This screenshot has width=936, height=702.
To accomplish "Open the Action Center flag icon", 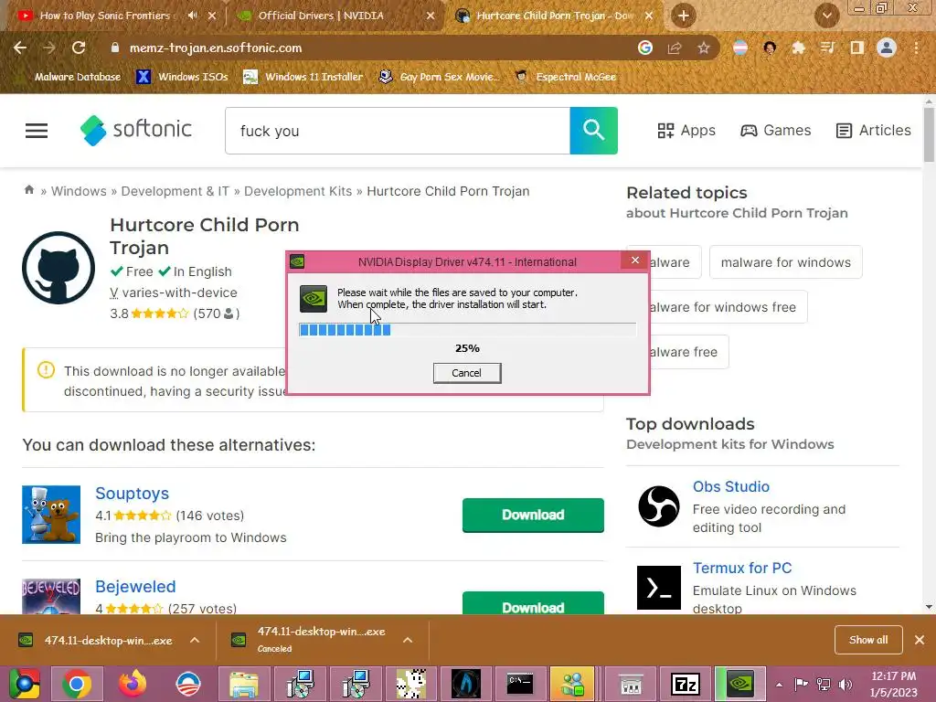I will point(801,684).
